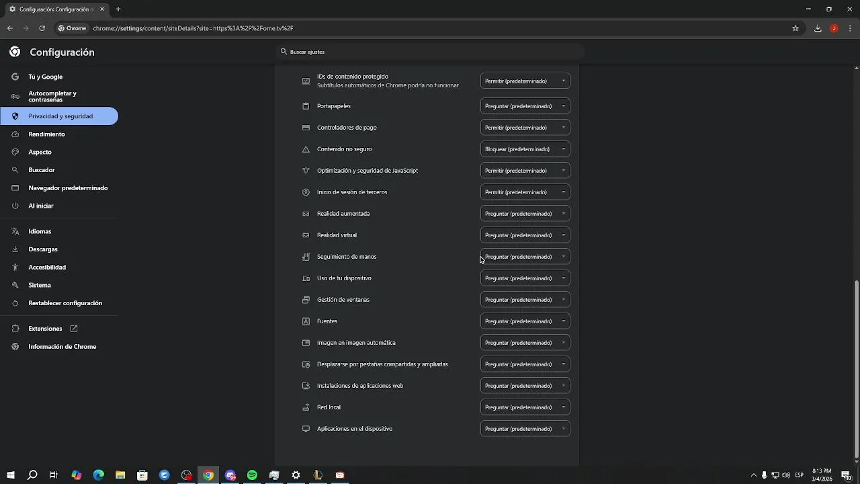Expand Contenido no seguro dropdown
860x484 pixels.
click(x=525, y=149)
